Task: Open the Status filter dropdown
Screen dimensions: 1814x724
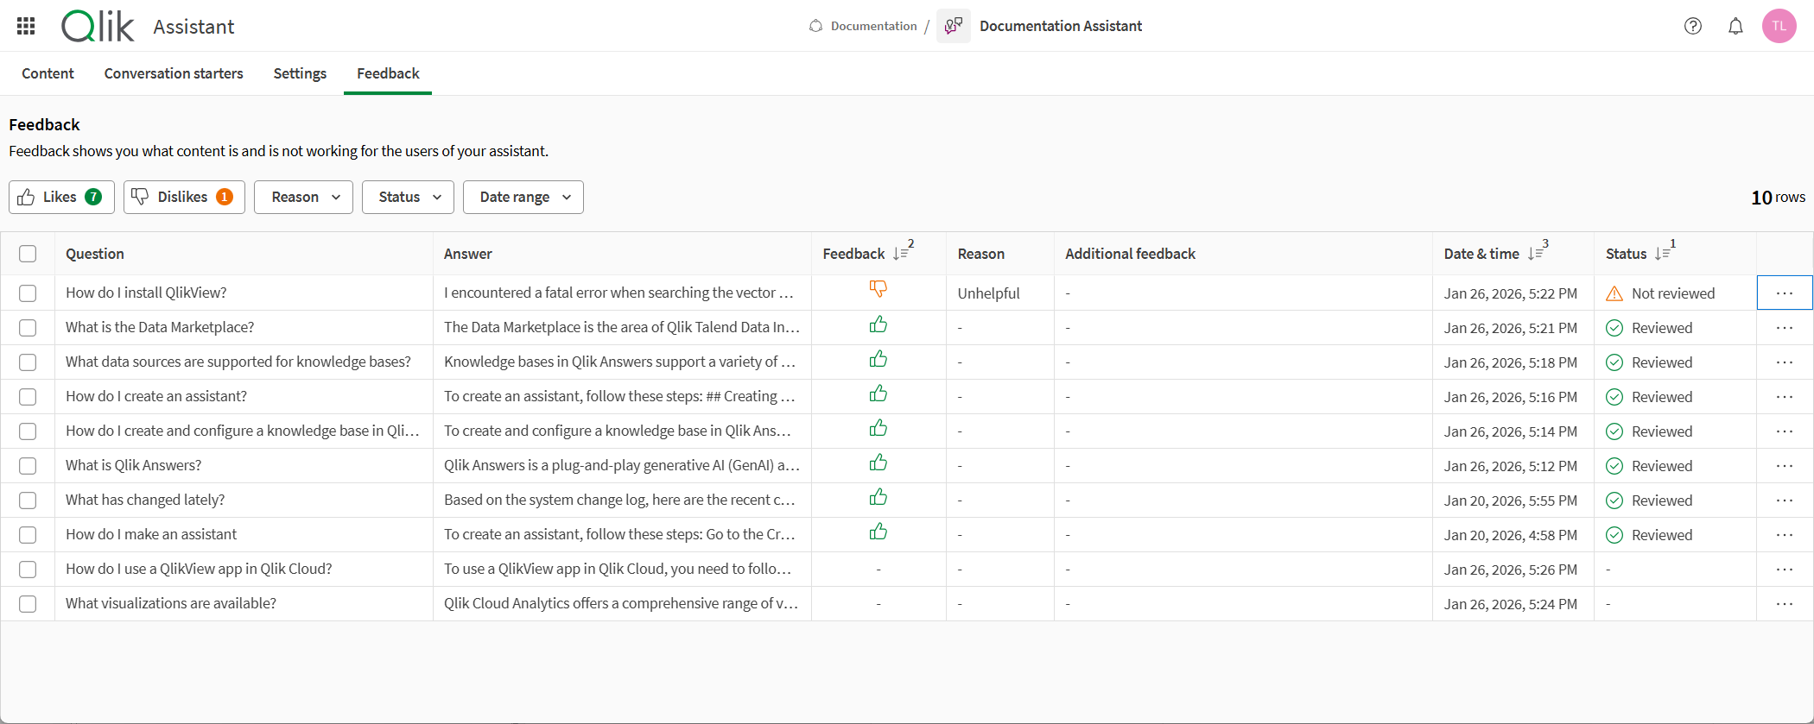Action: click(408, 197)
